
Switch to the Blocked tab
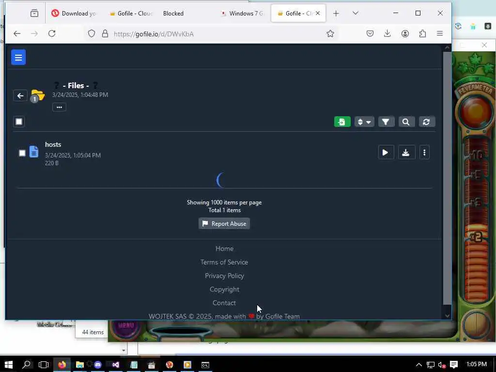point(173,13)
